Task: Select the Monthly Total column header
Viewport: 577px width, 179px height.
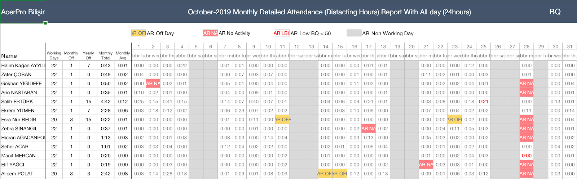Action: [106, 55]
